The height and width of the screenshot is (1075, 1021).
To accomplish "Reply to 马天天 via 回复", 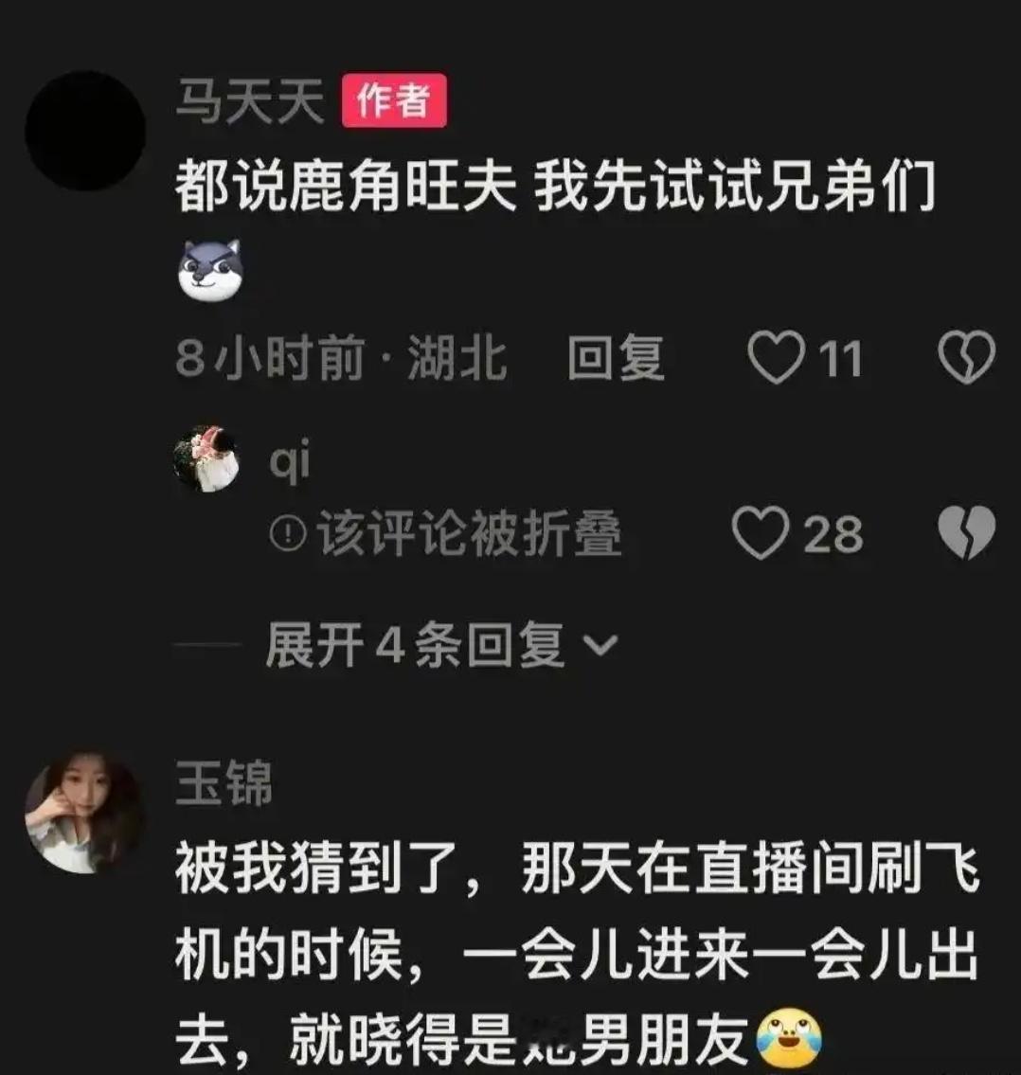I will point(615,357).
